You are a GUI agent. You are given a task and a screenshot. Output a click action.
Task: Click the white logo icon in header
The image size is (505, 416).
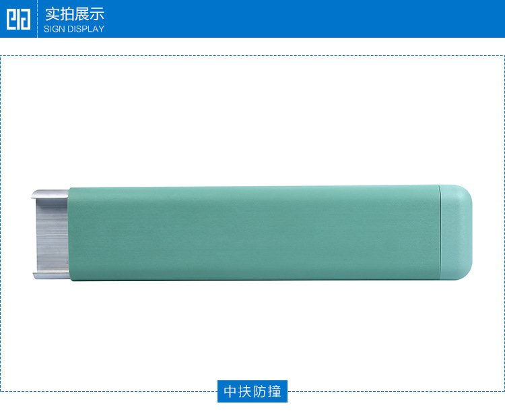18,19
